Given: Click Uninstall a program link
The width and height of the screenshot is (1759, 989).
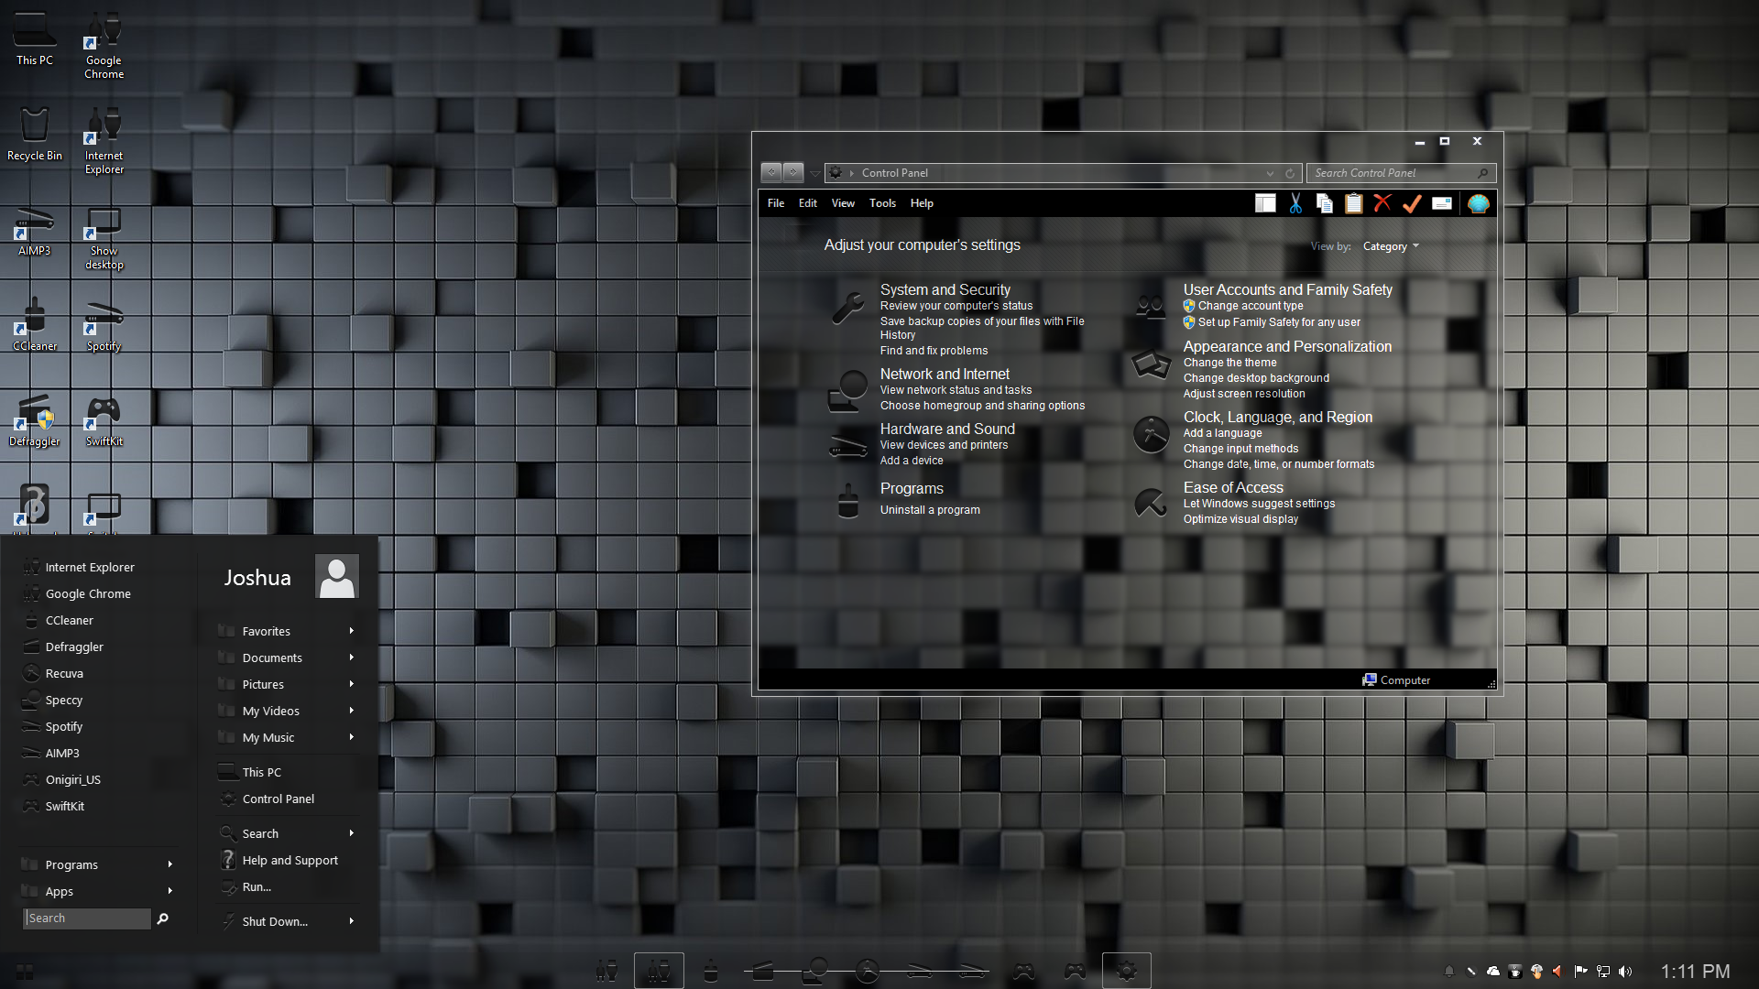Looking at the screenshot, I should [x=930, y=510].
